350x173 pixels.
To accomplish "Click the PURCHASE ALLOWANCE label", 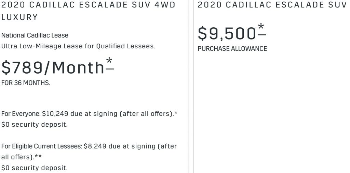I will [x=232, y=49].
